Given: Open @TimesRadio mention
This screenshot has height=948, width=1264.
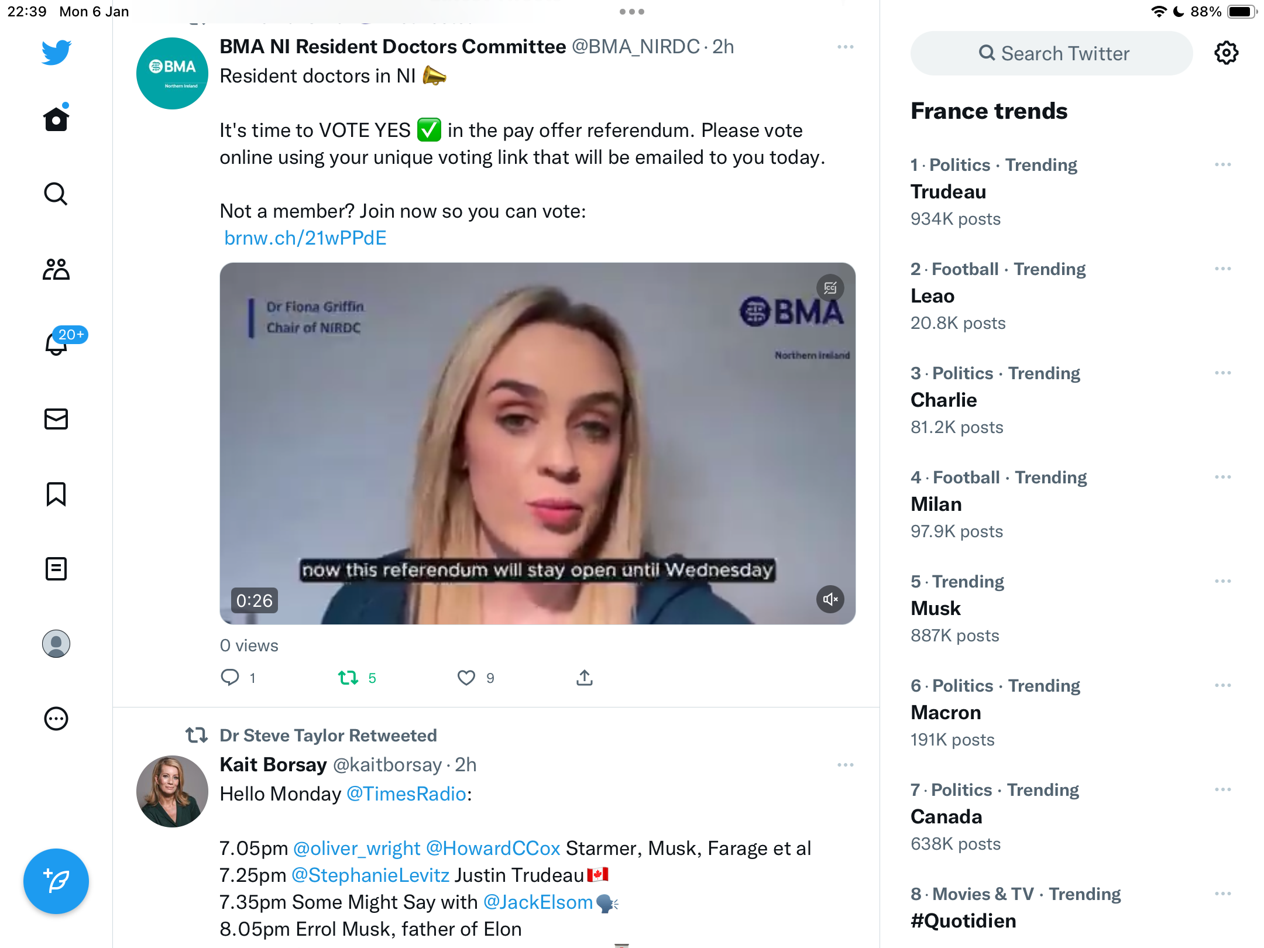Looking at the screenshot, I should [407, 794].
